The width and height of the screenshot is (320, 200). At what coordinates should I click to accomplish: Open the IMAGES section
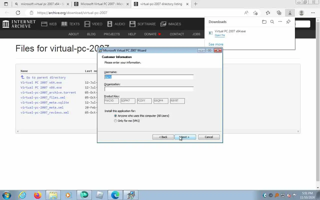pos(170,24)
